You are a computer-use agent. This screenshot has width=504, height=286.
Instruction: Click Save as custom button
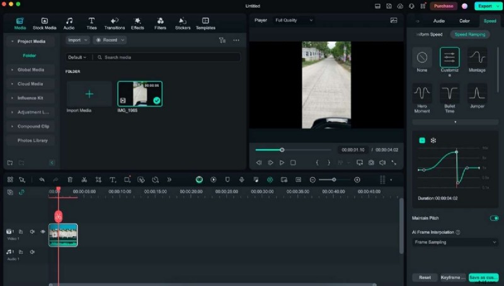[483, 277]
